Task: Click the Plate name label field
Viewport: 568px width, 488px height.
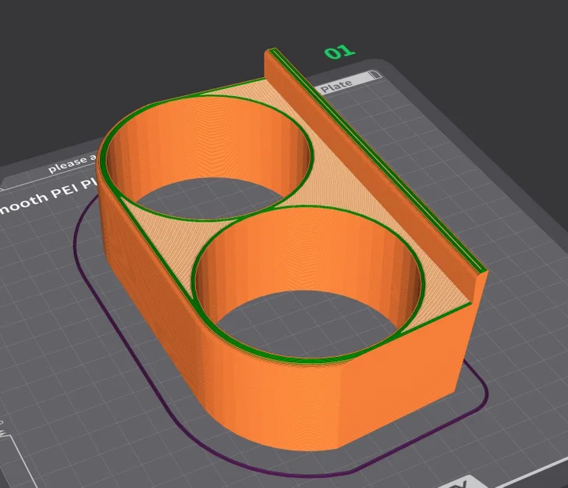Action: [x=347, y=83]
